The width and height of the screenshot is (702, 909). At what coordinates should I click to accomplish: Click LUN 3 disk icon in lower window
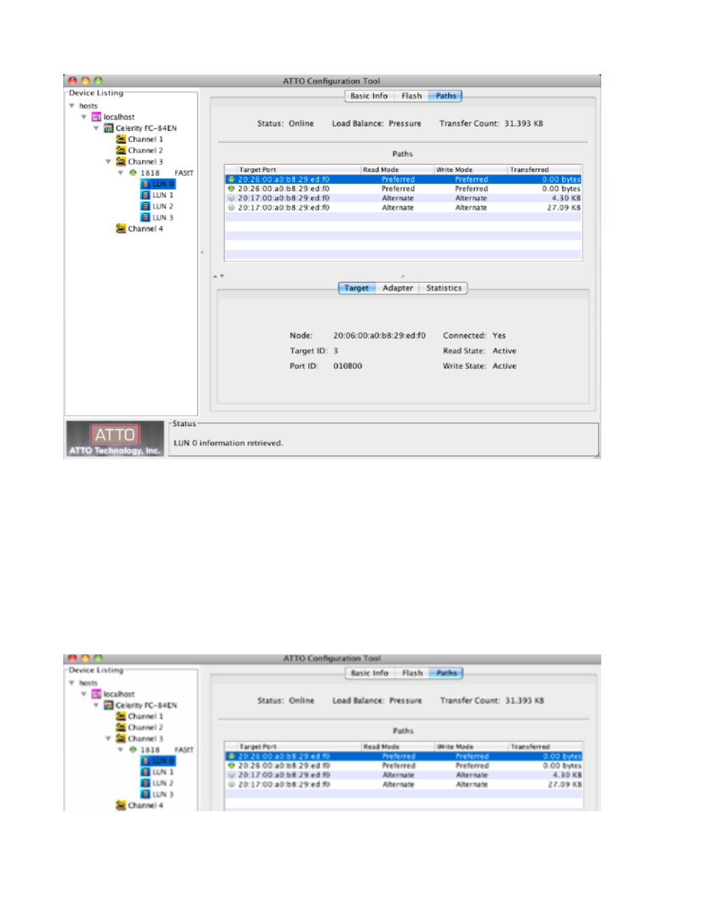point(146,794)
